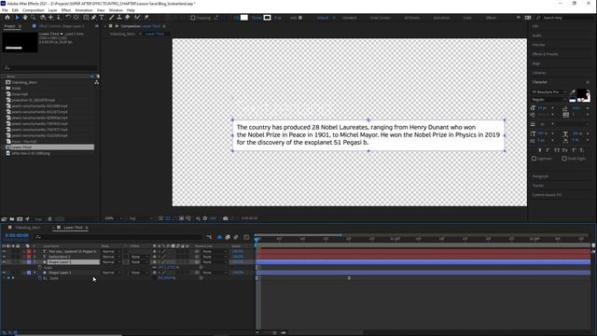Open the Window menu
This screenshot has height=336, width=597.
pyautogui.click(x=116, y=10)
